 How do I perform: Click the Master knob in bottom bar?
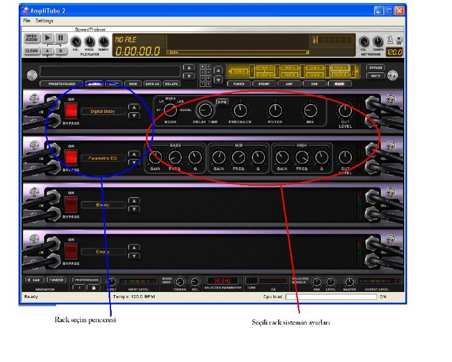(x=349, y=282)
